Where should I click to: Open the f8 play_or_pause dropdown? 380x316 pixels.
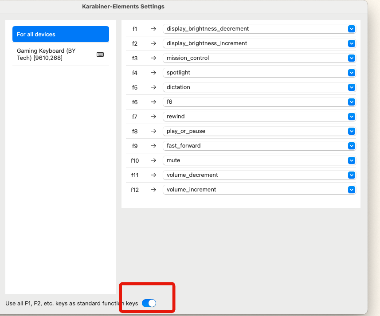click(259, 131)
